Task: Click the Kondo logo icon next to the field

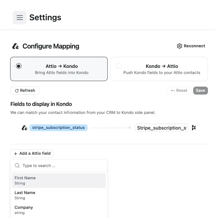Action: coord(194,128)
